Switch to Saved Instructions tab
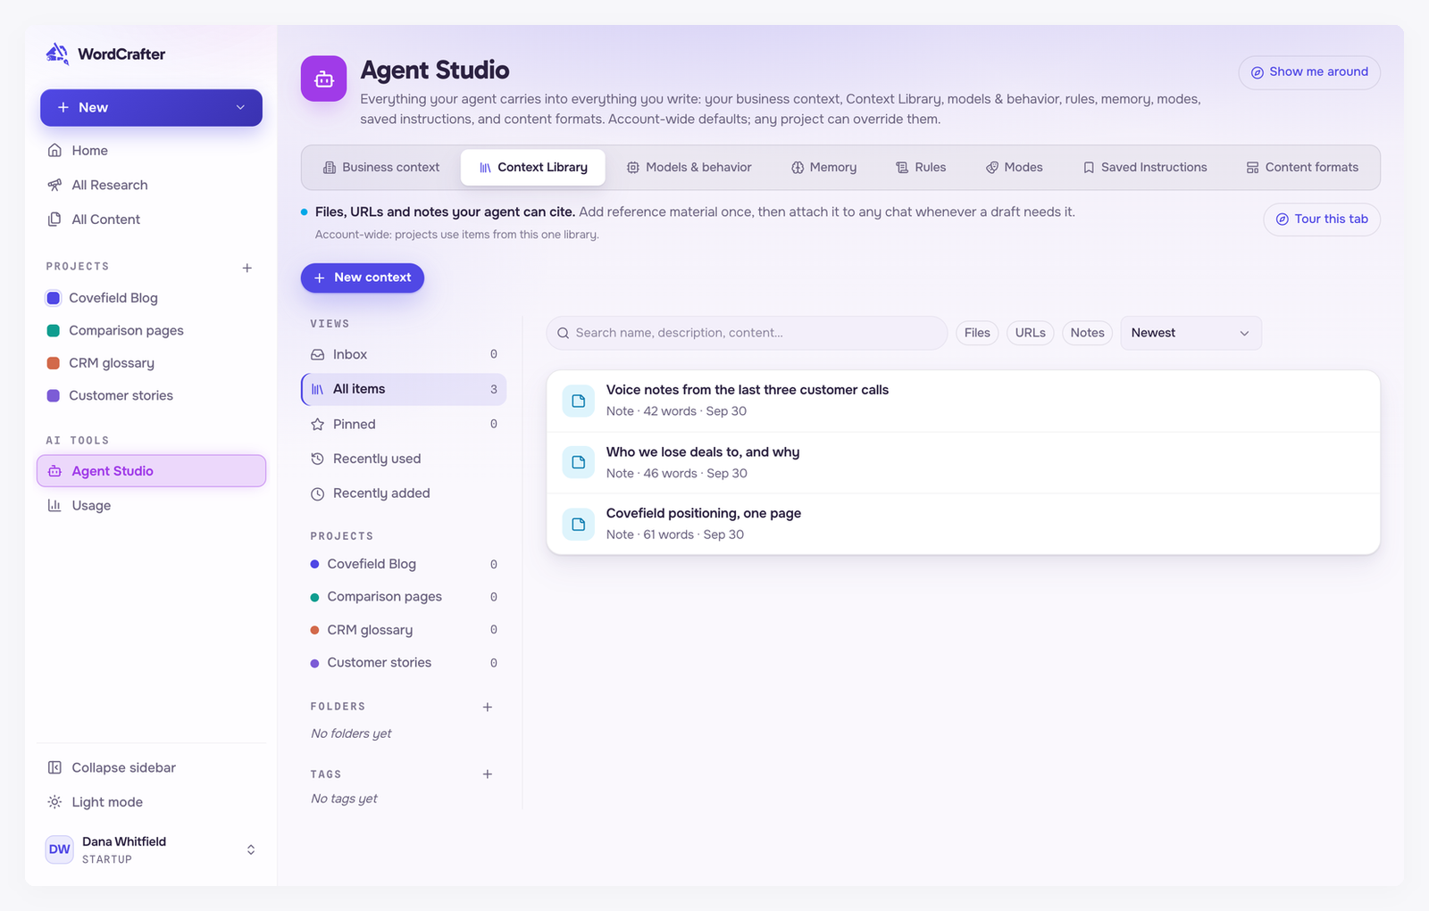This screenshot has width=1429, height=911. tap(1144, 168)
